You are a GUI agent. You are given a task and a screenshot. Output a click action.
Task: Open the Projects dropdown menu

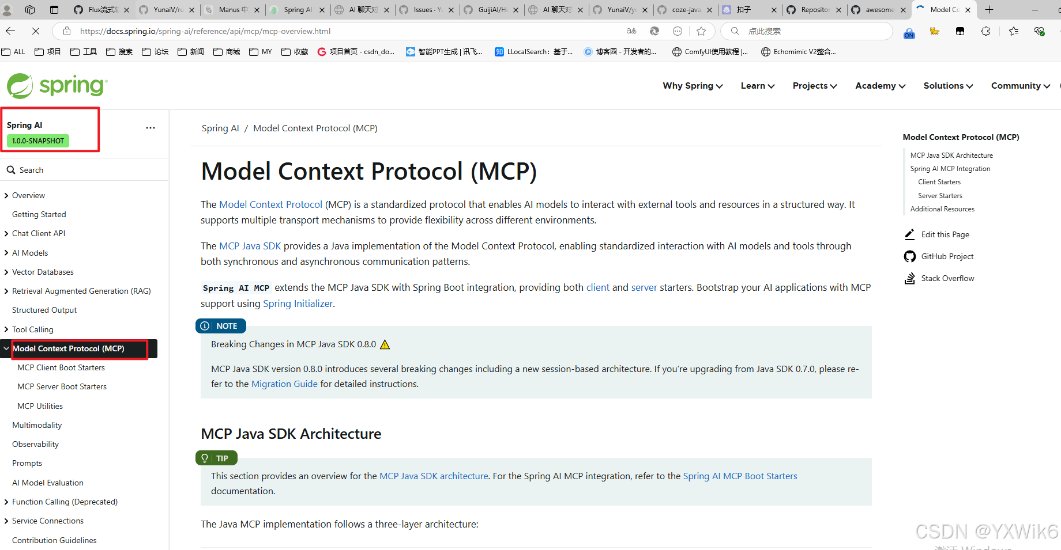click(x=815, y=86)
